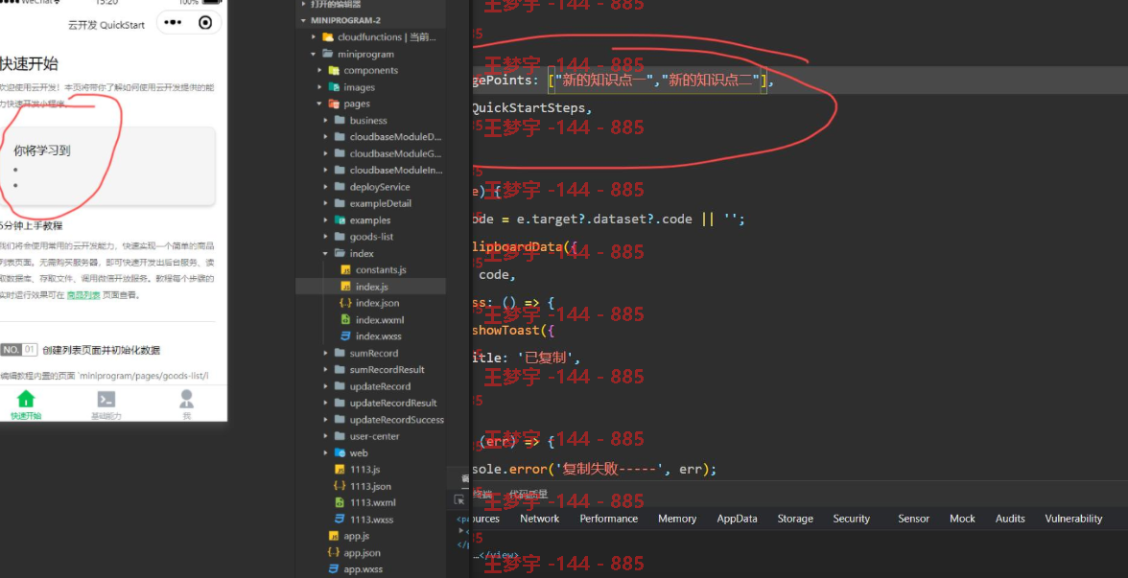Collapse the pages folder arrow
Image resolution: width=1128 pixels, height=578 pixels.
[319, 104]
